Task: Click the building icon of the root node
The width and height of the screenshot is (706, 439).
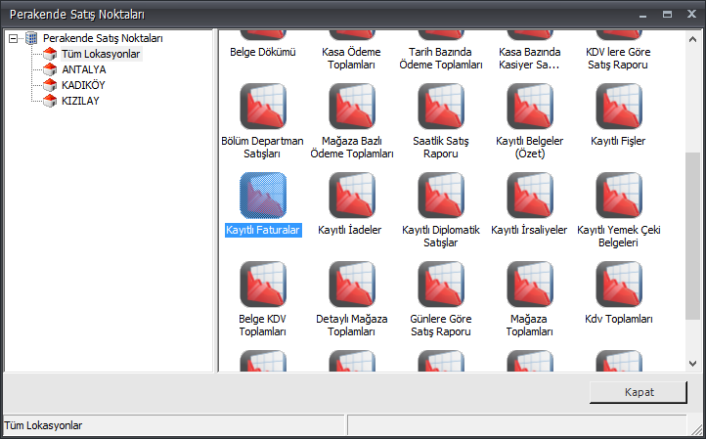Action: pyautogui.click(x=31, y=38)
